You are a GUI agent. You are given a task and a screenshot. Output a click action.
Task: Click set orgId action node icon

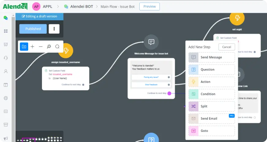click(237, 18)
